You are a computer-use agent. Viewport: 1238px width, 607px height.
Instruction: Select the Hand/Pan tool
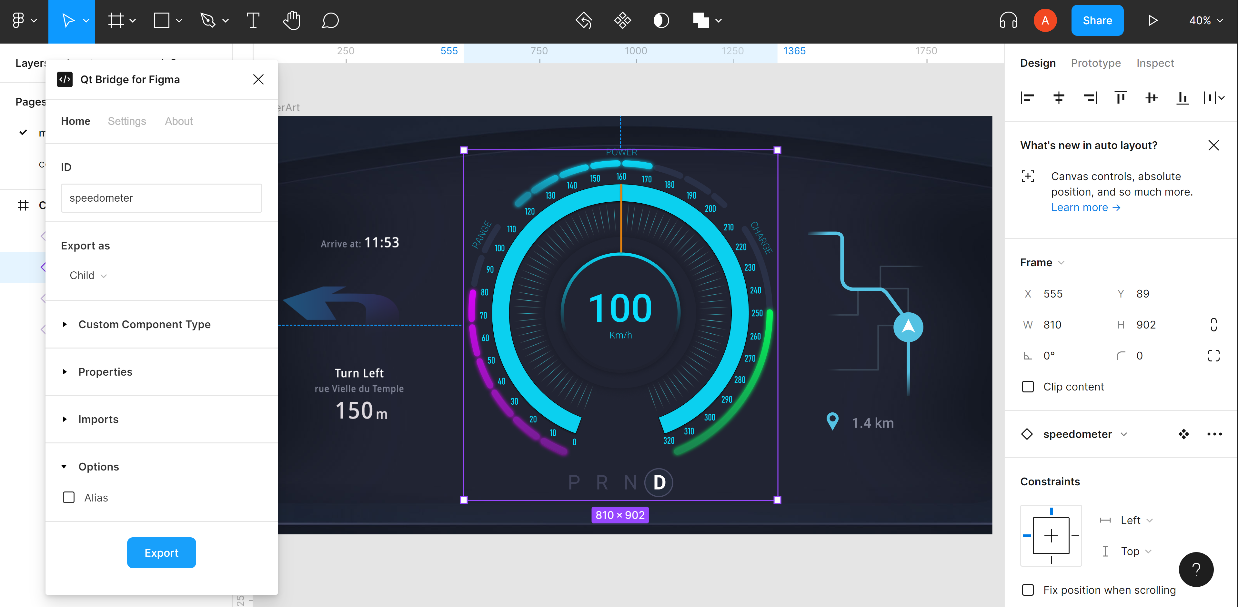291,21
